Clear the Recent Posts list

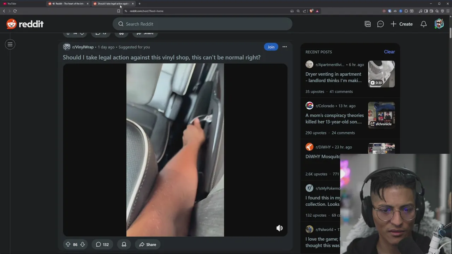pos(389,52)
